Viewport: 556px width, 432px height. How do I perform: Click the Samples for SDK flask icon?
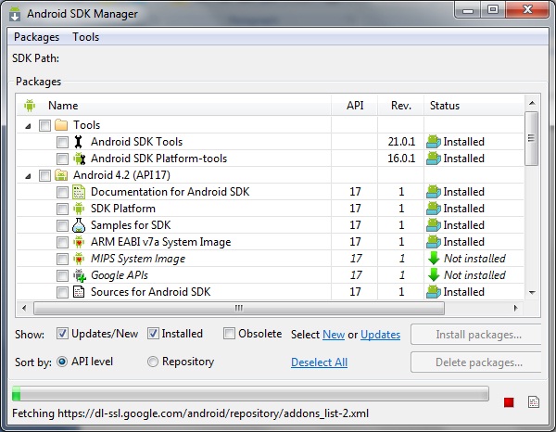(79, 225)
